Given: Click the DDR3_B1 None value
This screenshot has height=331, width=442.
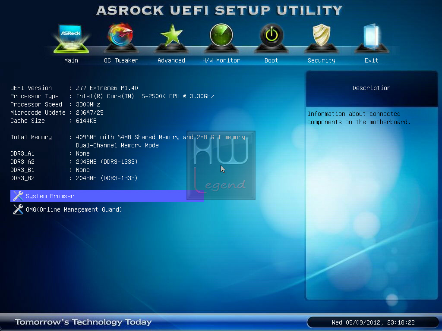Looking at the screenshot, I should point(82,170).
